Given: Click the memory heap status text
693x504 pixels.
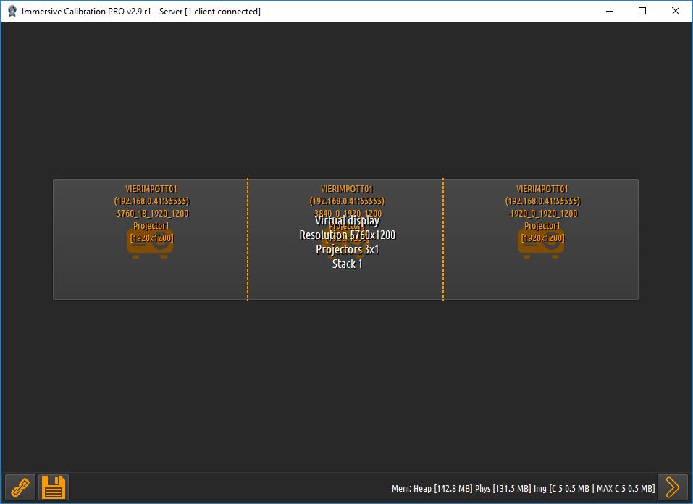Looking at the screenshot, I should click(524, 489).
